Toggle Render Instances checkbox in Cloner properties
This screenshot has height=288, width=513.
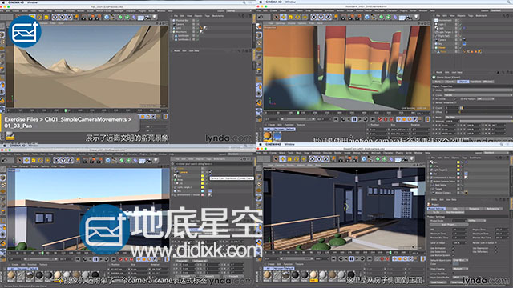coord(455,102)
